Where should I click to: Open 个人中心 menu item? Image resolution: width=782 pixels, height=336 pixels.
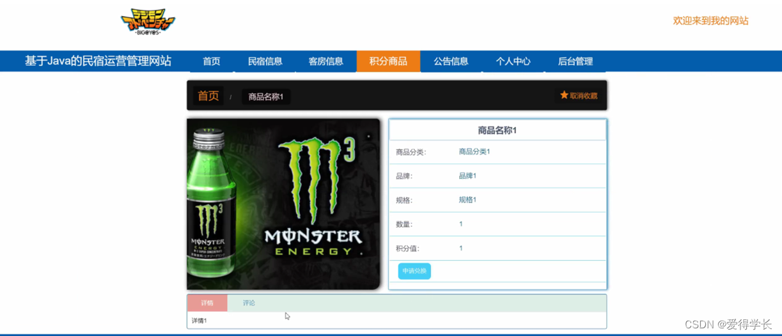[513, 61]
